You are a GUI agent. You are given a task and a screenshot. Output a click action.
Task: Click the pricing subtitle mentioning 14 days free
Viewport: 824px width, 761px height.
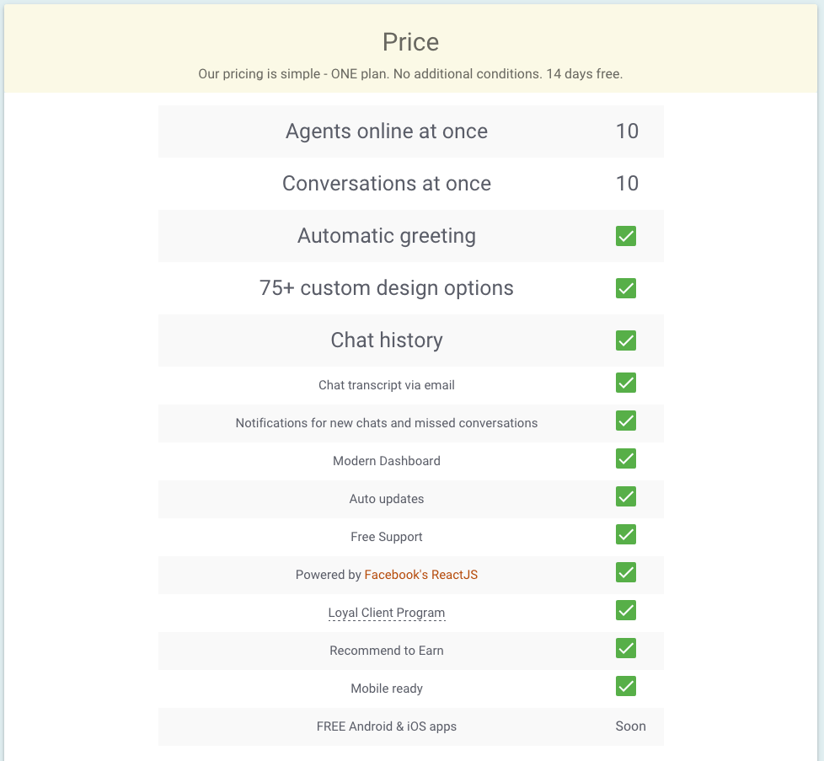[410, 74]
